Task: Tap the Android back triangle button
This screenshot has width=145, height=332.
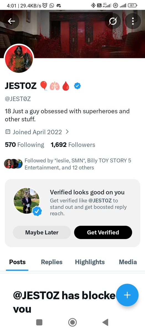Action: pos(105,322)
